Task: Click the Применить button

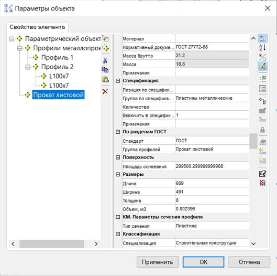Action: [158, 262]
